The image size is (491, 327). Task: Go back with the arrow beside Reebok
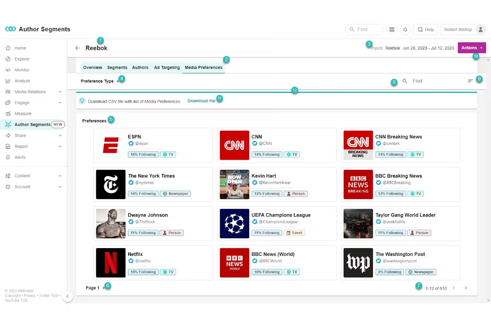coord(77,48)
